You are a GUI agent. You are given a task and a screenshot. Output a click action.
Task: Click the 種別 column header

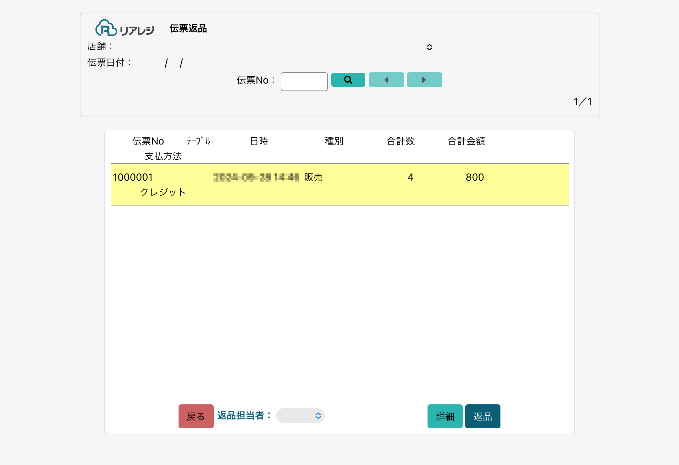(334, 141)
